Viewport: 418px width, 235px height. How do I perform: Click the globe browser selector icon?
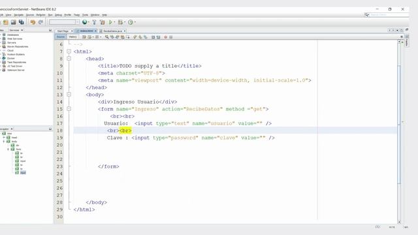[85, 22]
